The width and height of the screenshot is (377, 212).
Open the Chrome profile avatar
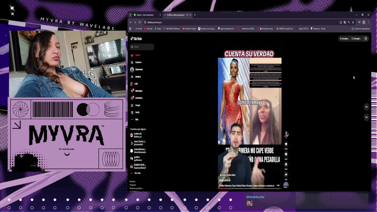tap(364, 22)
